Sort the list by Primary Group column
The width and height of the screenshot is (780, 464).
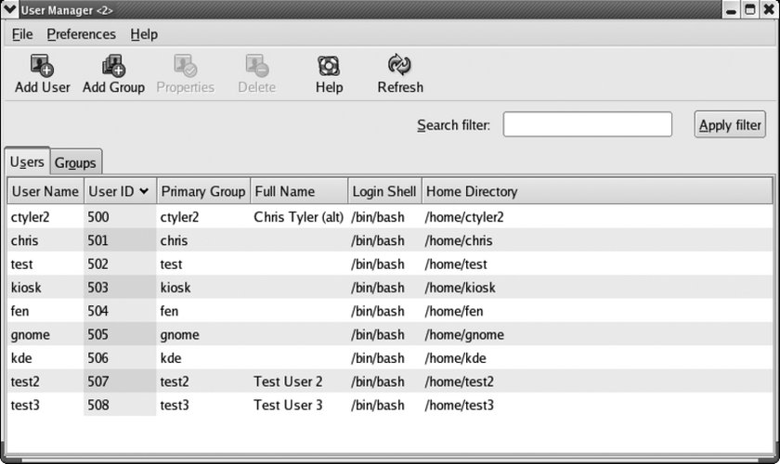pyautogui.click(x=202, y=192)
